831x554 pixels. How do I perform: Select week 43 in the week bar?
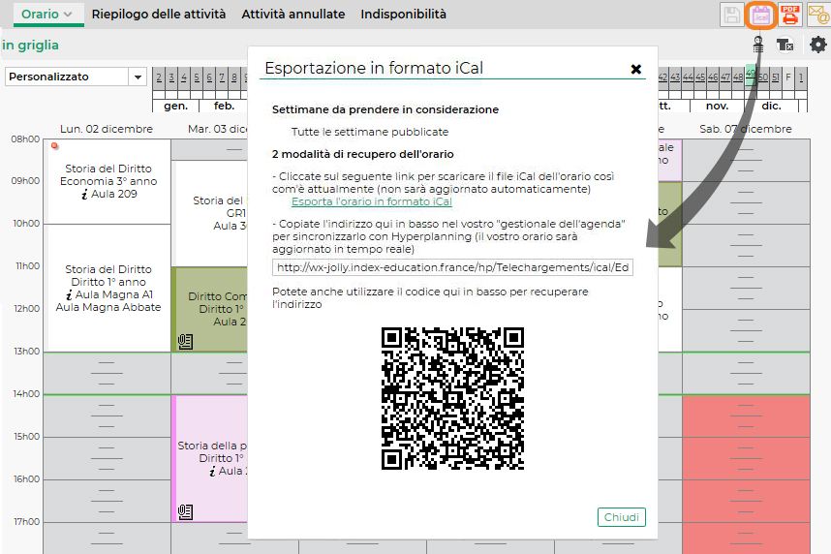pyautogui.click(x=675, y=77)
